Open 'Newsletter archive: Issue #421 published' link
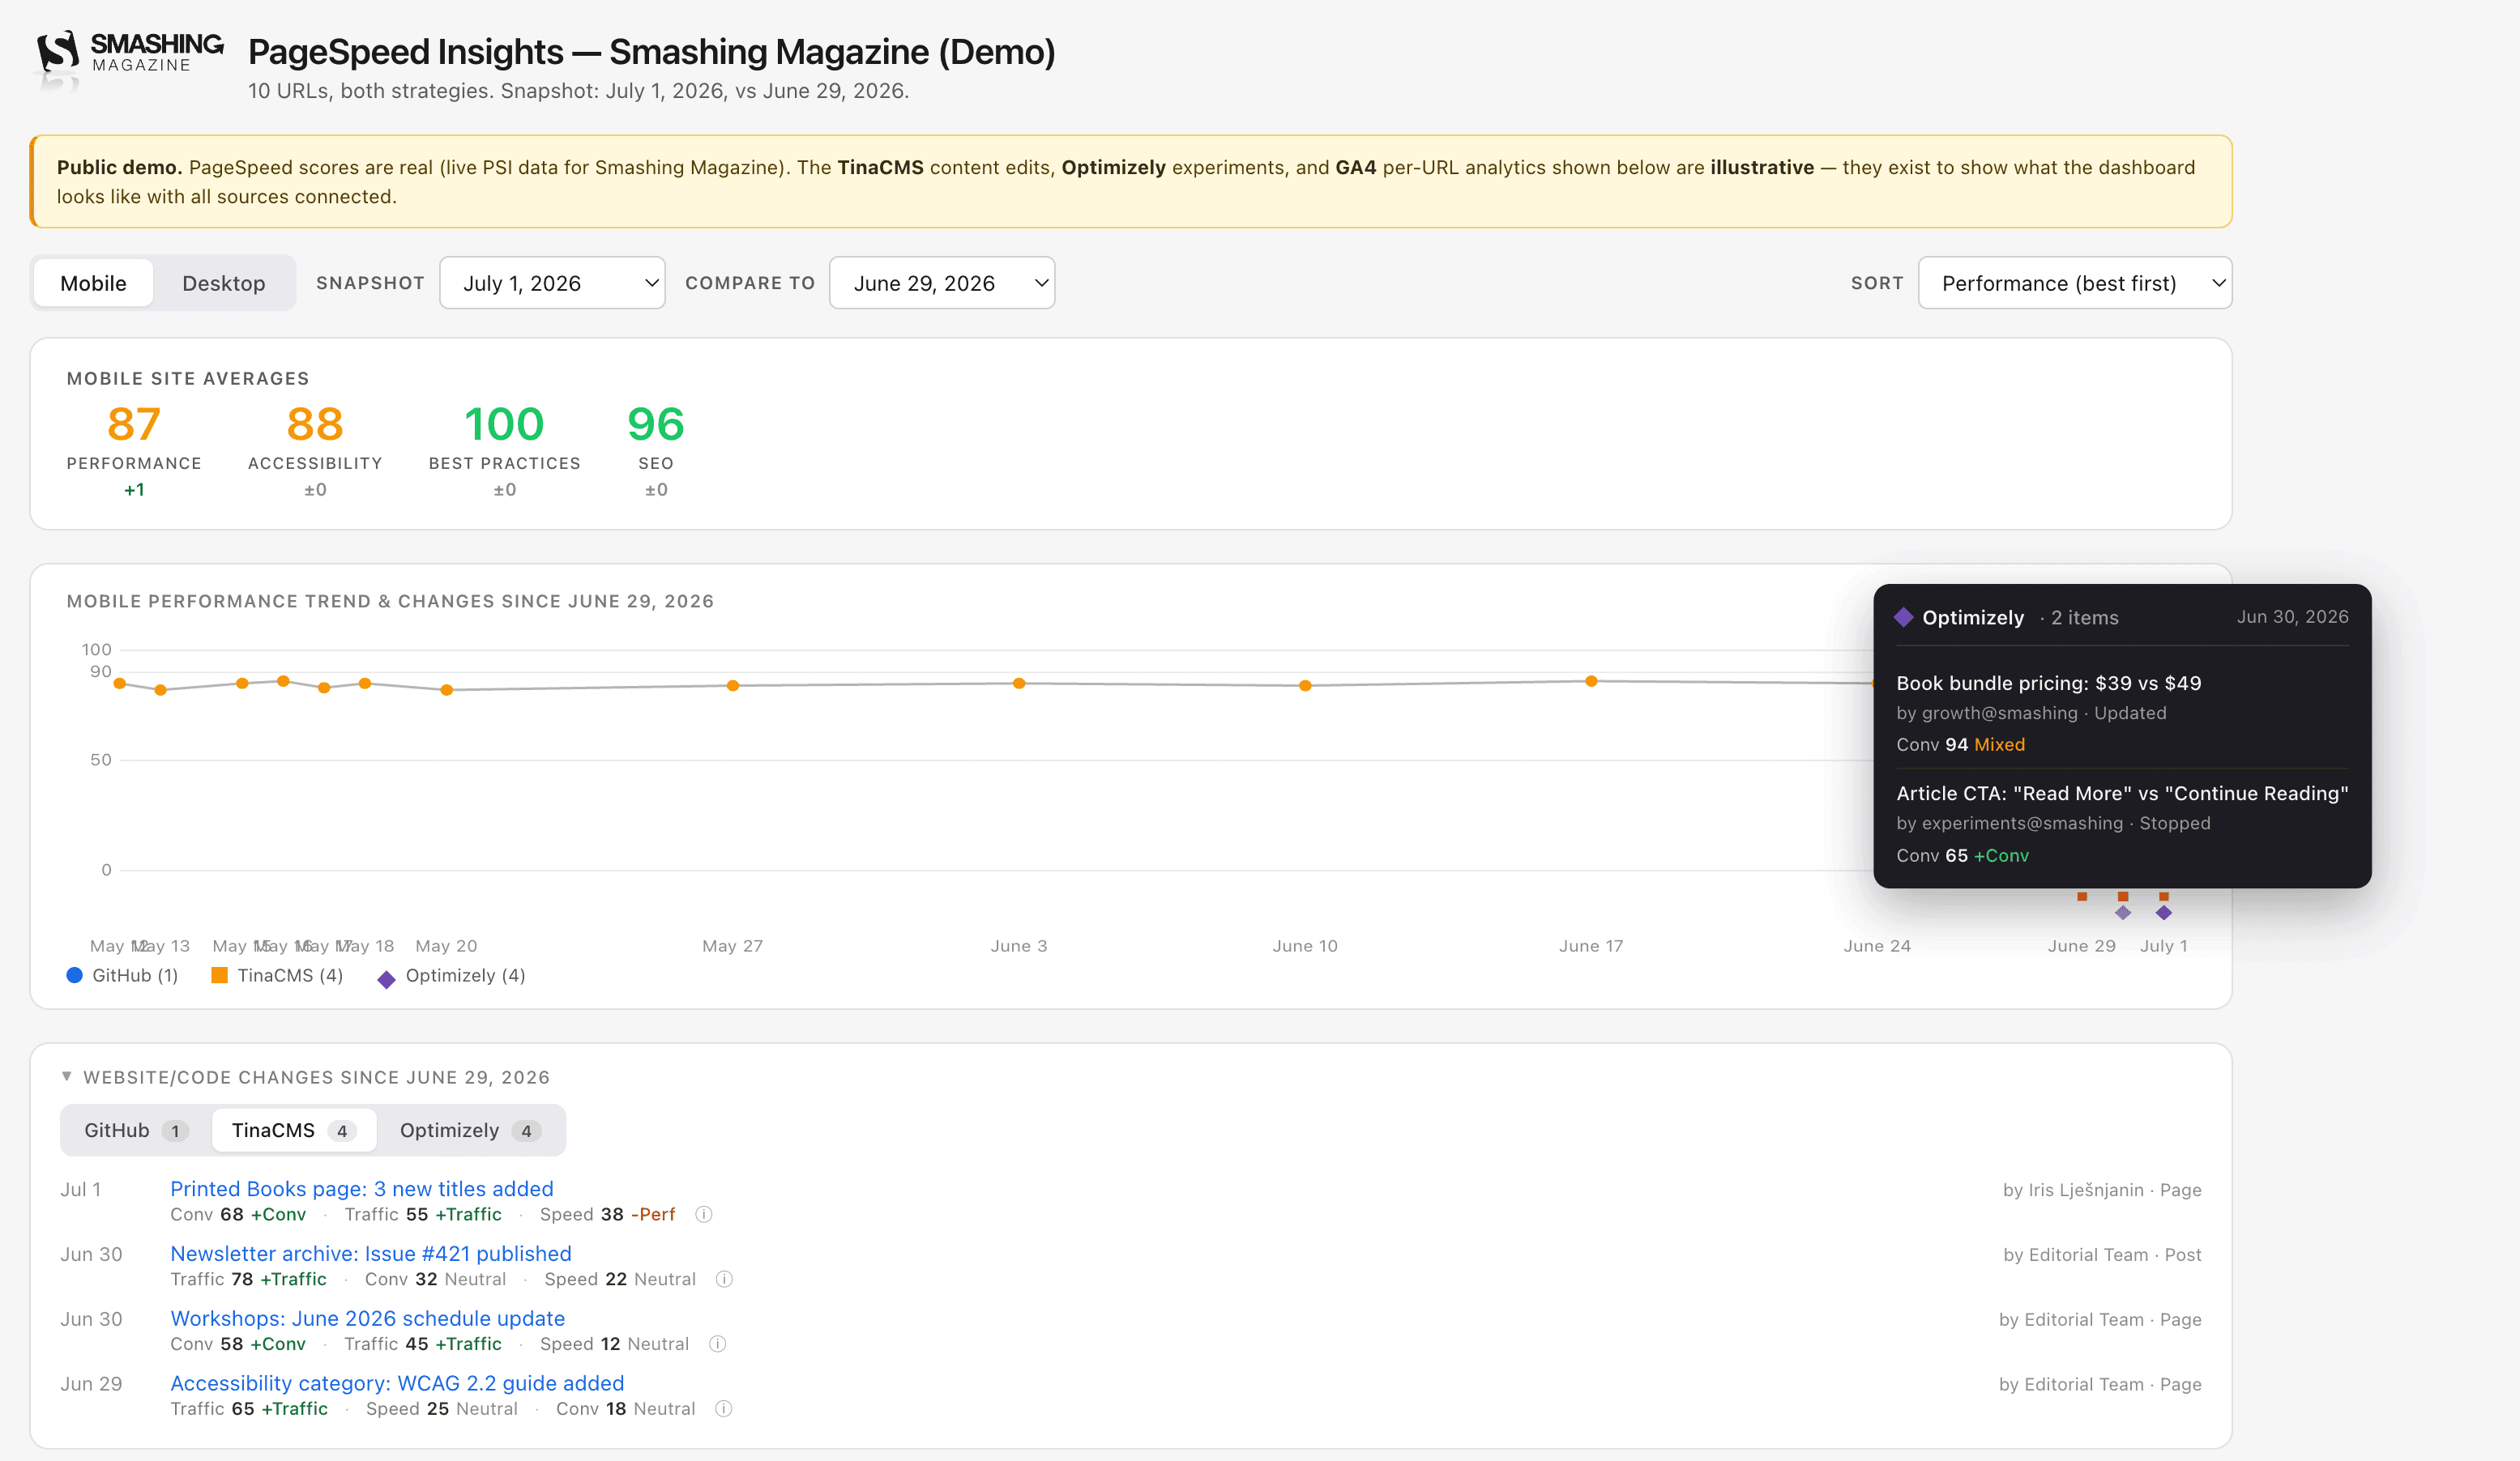2520x1461 pixels. [x=371, y=1254]
